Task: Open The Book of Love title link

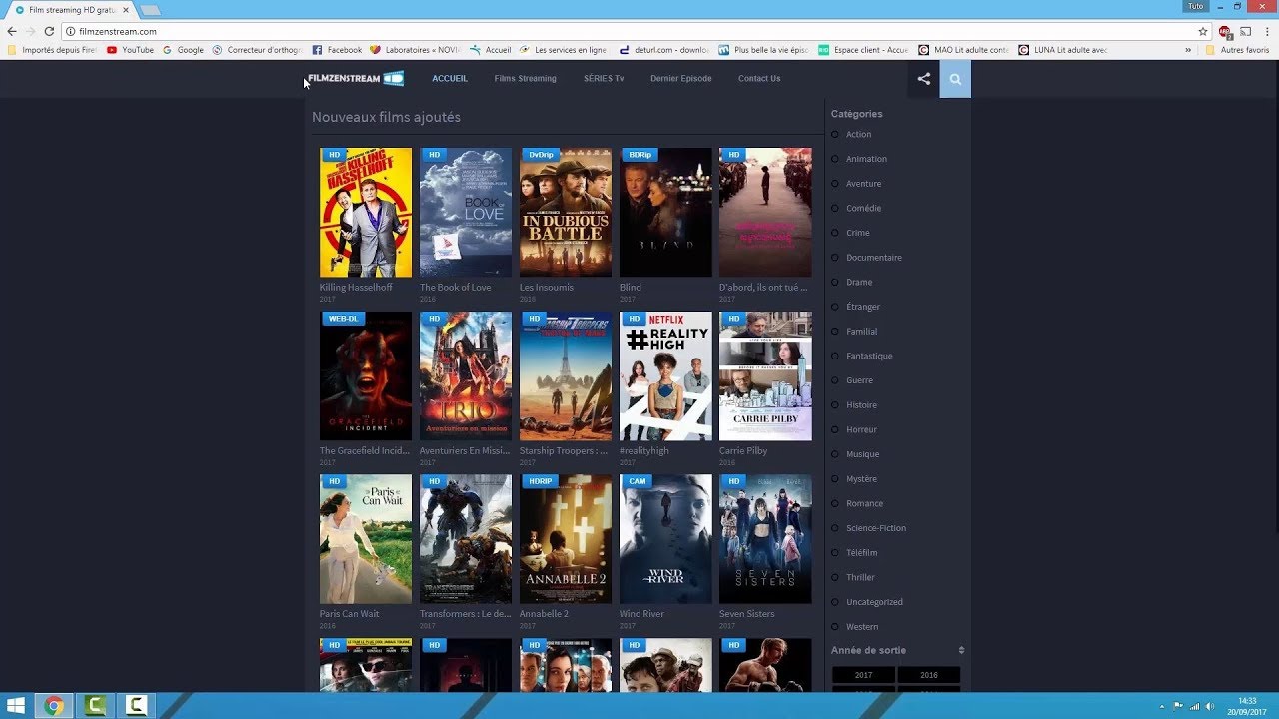Action: click(x=456, y=288)
